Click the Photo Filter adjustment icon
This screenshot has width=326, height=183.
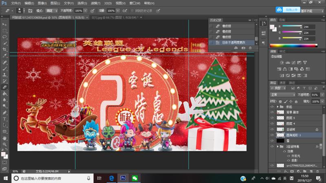296,69
